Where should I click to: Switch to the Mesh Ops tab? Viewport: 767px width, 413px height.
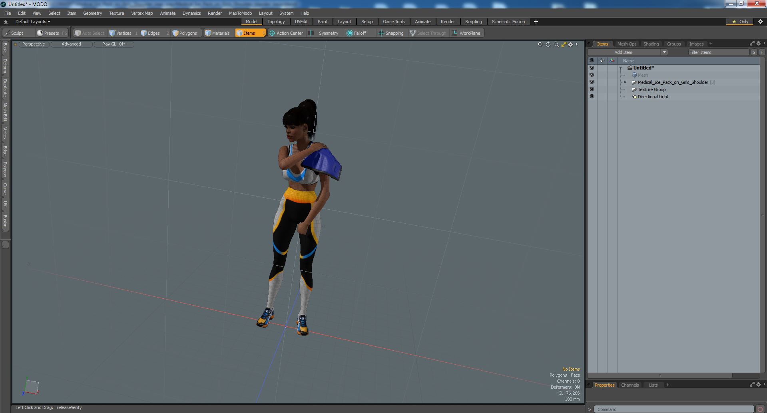coord(627,44)
